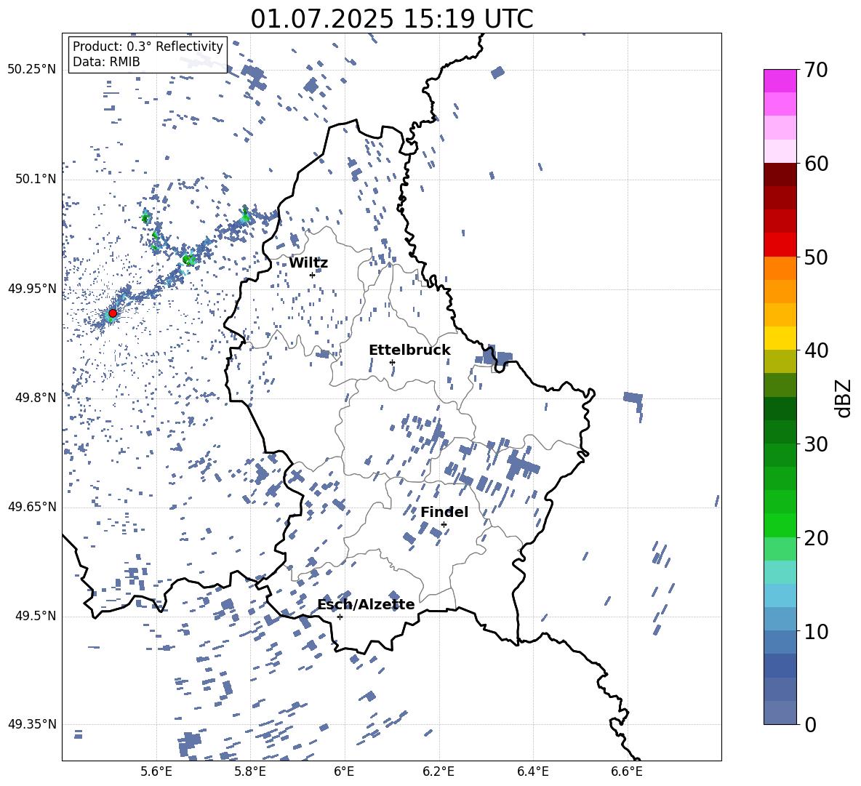Click the 10 tick on colorbar
861x786 pixels.
[x=816, y=631]
